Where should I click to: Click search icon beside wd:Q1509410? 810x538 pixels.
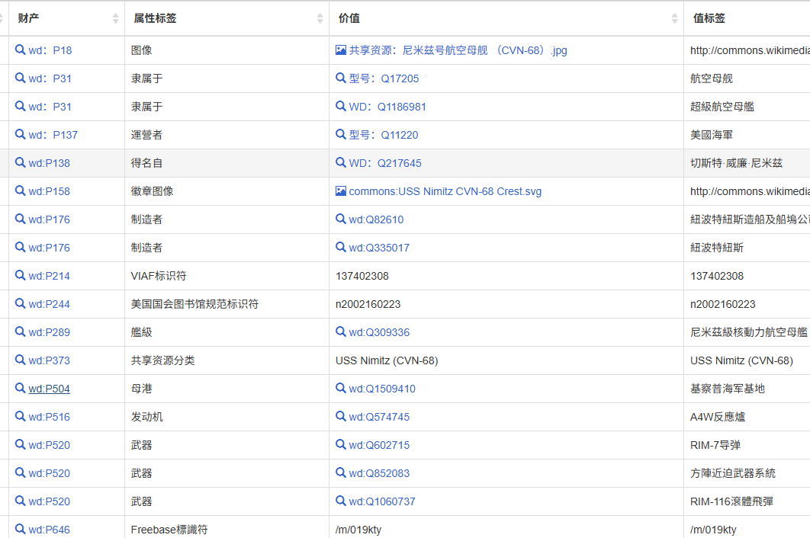click(341, 388)
